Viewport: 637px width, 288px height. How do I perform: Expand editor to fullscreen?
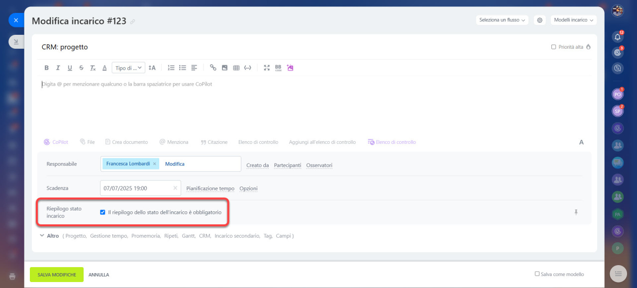point(267,68)
